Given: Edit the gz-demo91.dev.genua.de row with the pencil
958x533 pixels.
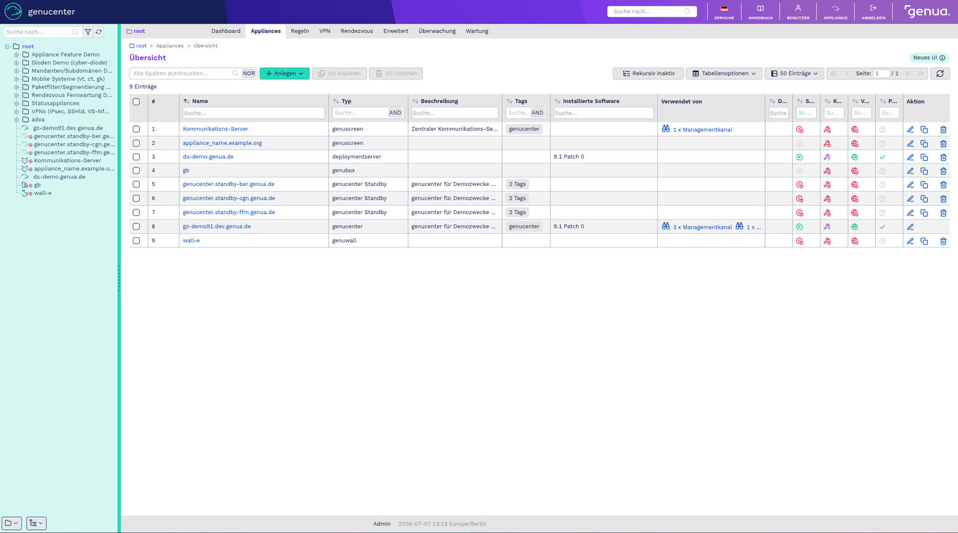Looking at the screenshot, I should point(911,227).
